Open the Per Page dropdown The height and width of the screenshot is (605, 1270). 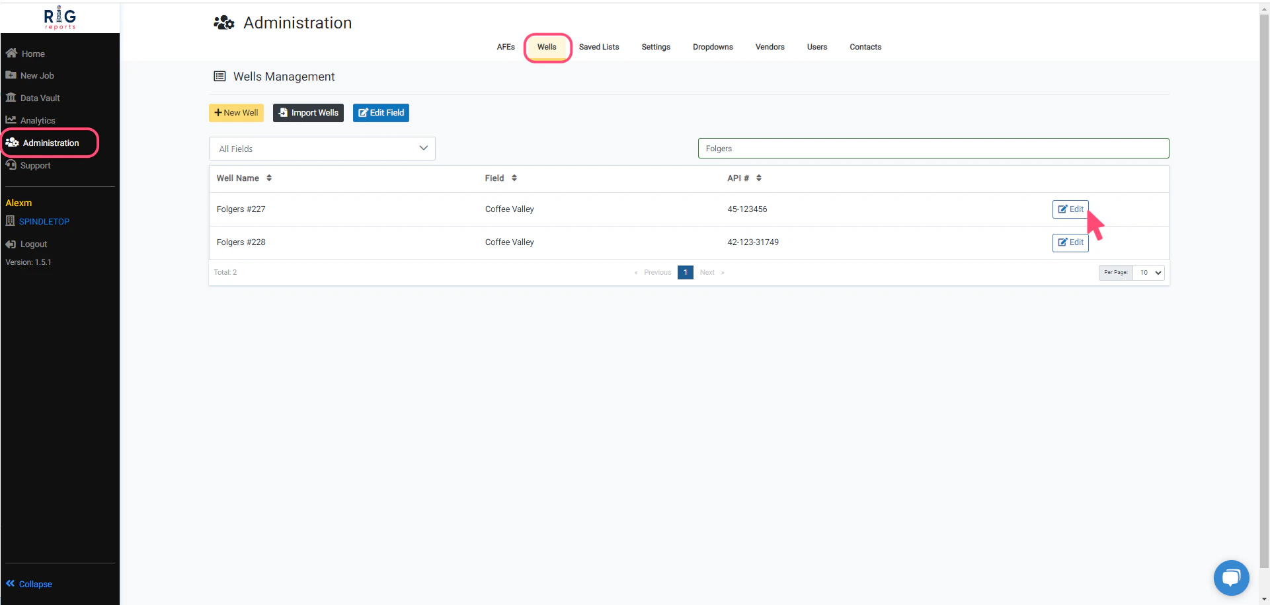click(1148, 272)
